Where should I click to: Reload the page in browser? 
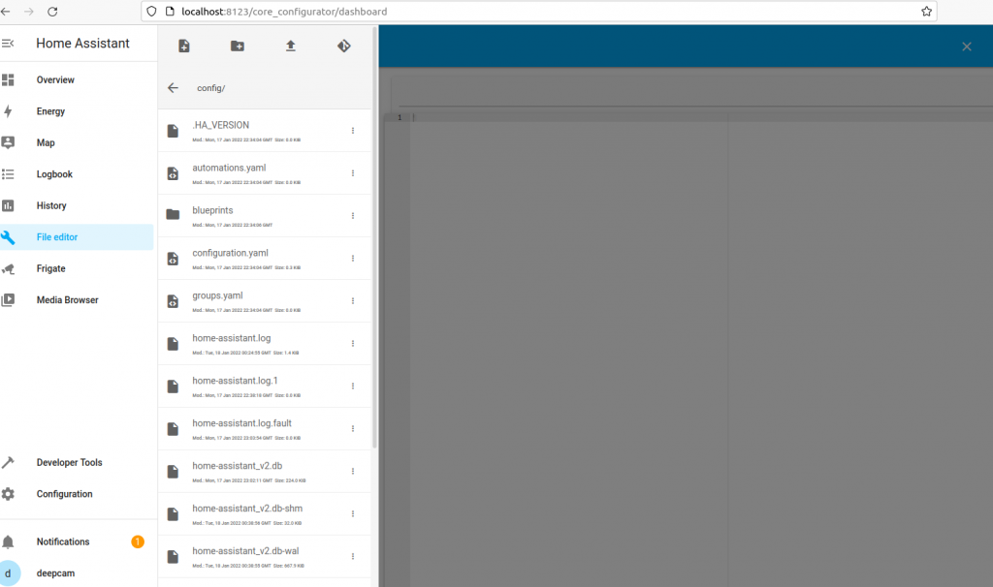point(52,12)
